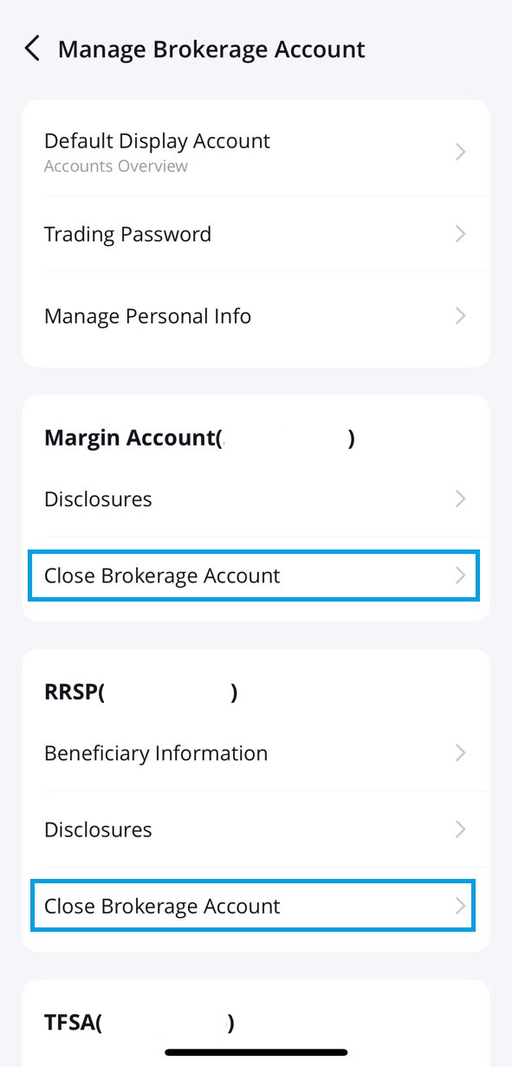Image resolution: width=512 pixels, height=1067 pixels.
Task: Open Disclosures for the Margin Account
Action: (x=256, y=498)
